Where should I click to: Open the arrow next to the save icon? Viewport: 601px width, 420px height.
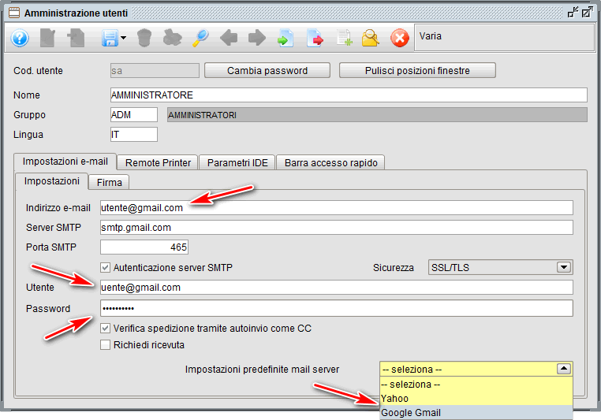point(123,39)
